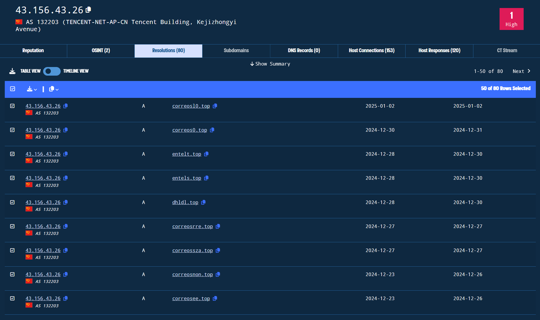The width and height of the screenshot is (540, 320).
Task: Open the correosl0.top domain link
Action: 191,106
